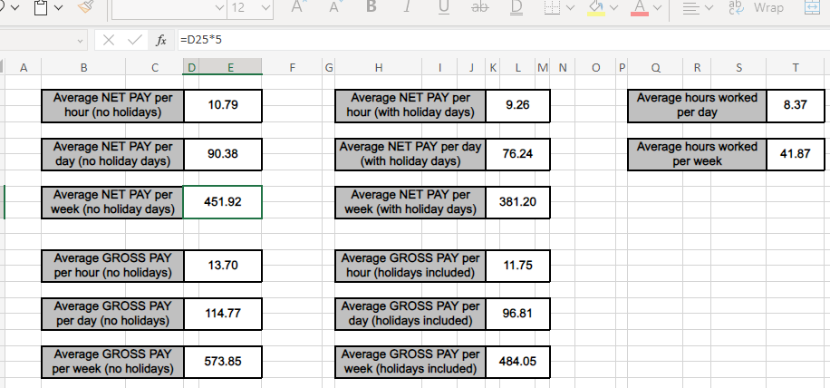Toggle Bold formatting
Image resolution: width=830 pixels, height=388 pixels.
(x=371, y=8)
